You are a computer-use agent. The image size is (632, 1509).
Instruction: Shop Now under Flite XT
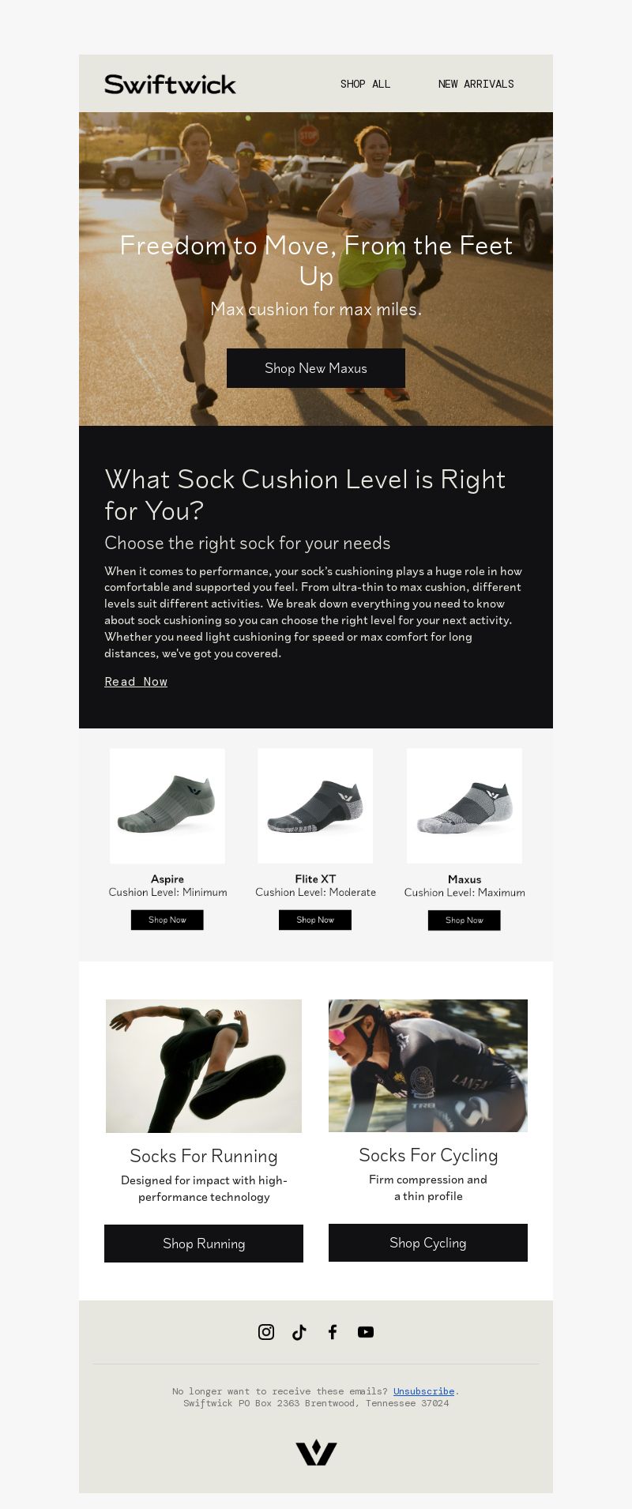point(315,920)
